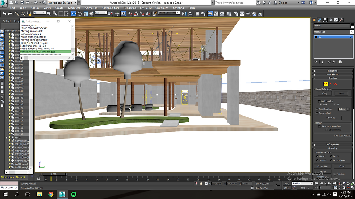
Task: Enable Area Selection checkbox
Action: [x=317, y=109]
